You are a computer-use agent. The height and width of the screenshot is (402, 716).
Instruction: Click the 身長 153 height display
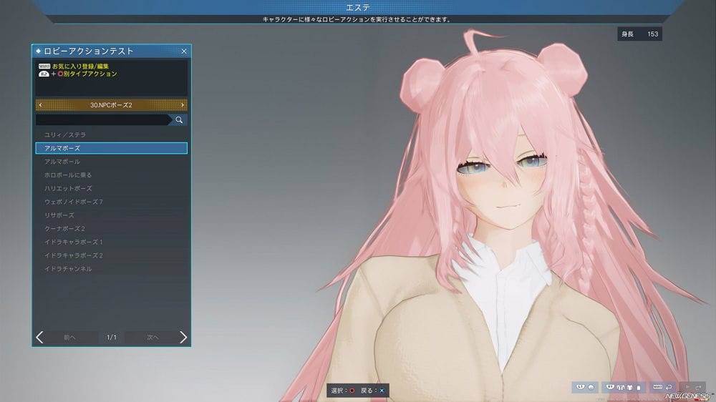(x=639, y=34)
